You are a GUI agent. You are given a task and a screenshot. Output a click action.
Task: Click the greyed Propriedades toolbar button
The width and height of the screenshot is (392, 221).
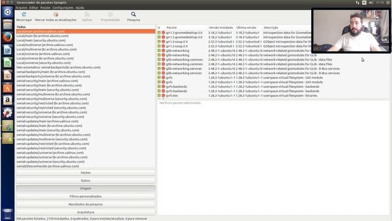click(110, 17)
